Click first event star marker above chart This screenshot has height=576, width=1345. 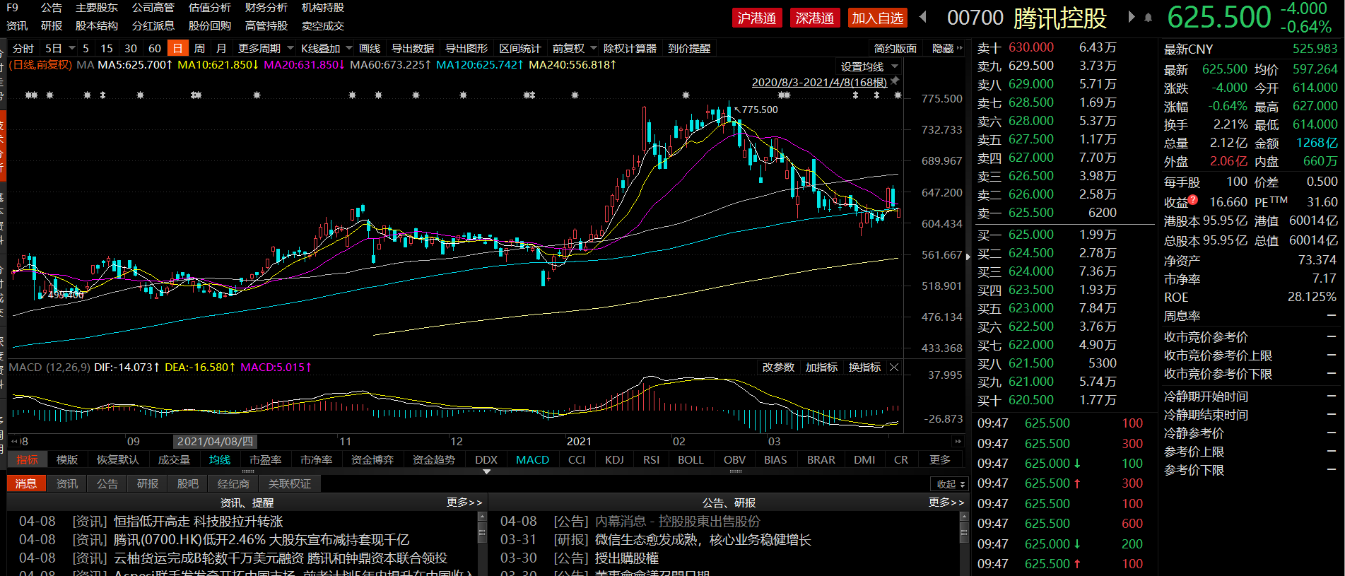coord(29,95)
